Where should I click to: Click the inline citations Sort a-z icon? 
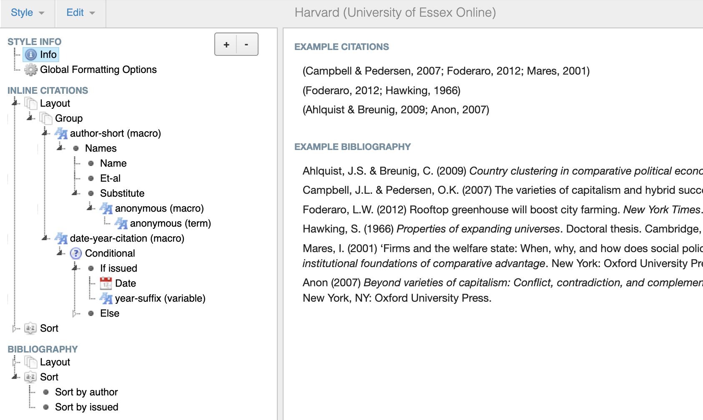tap(30, 328)
